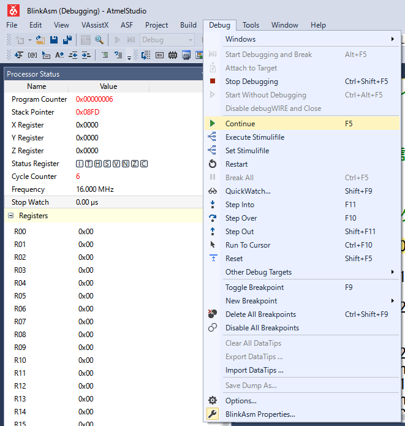Click the Options gear icon

tap(213, 400)
